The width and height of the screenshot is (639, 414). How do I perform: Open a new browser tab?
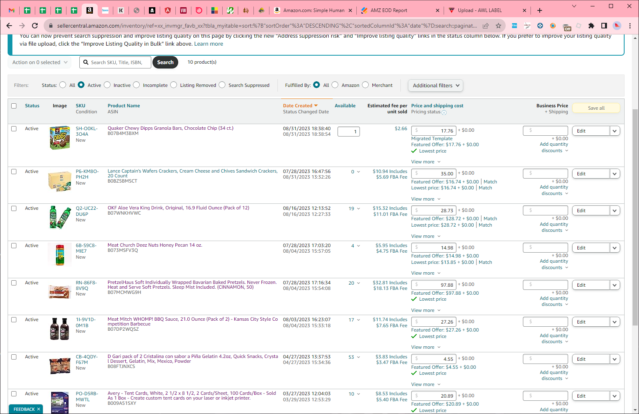540,10
